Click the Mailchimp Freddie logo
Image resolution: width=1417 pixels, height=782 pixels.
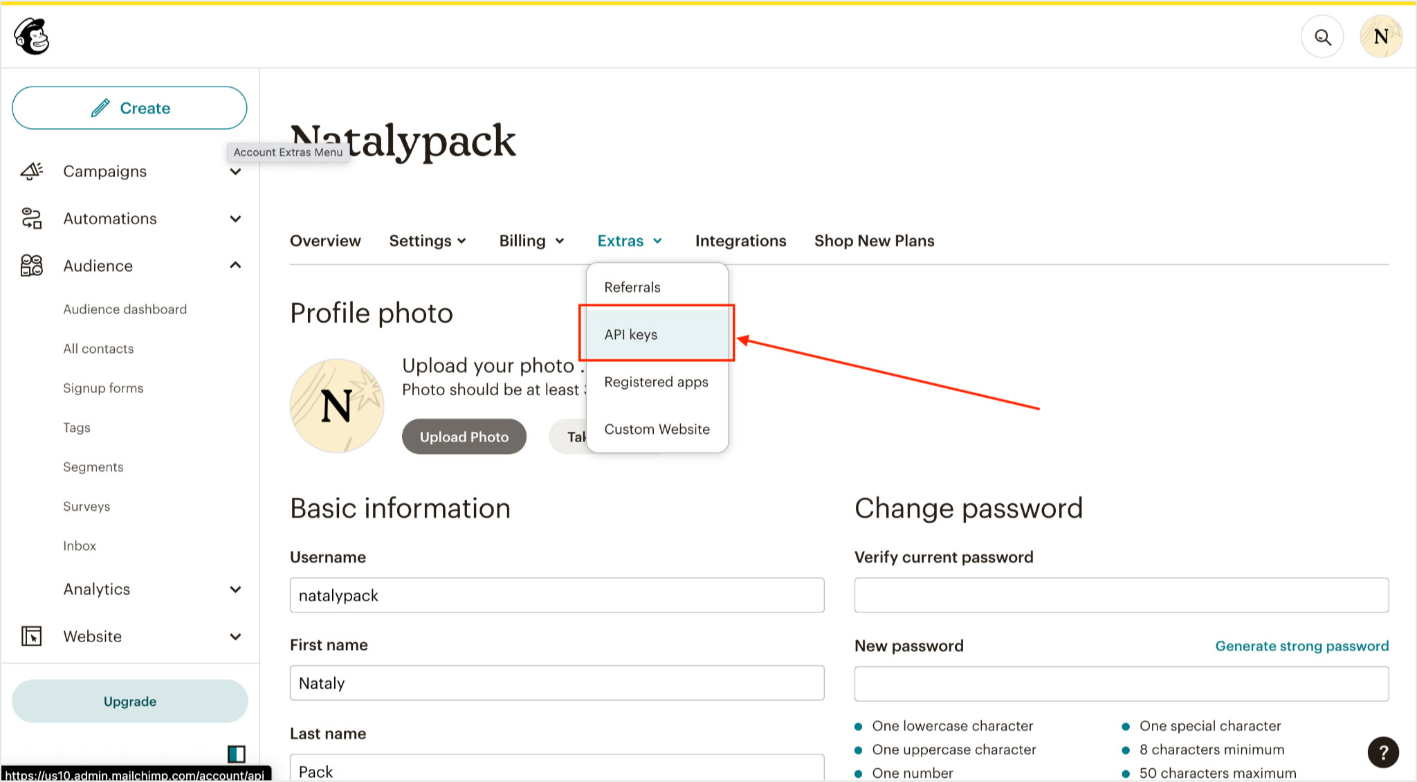[32, 36]
